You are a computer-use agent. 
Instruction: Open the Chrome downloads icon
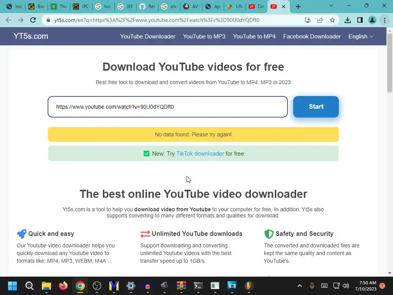[x=348, y=20]
